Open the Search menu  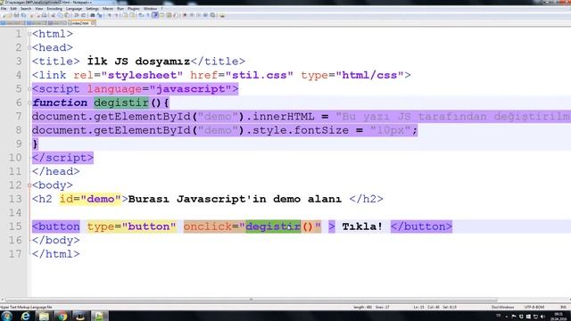[26, 9]
